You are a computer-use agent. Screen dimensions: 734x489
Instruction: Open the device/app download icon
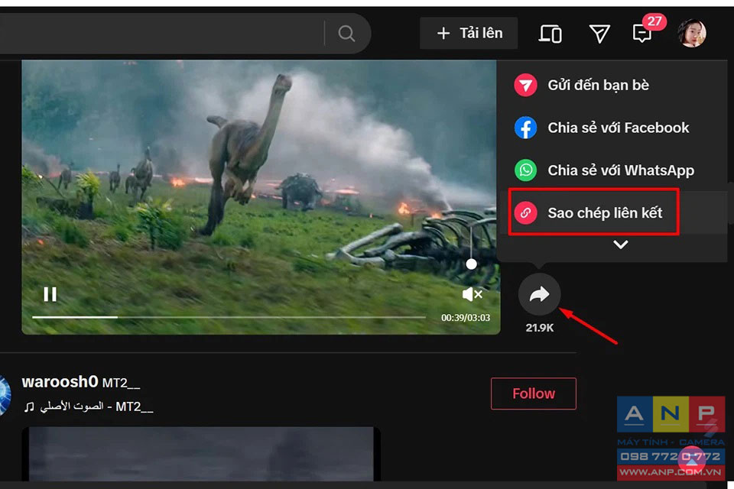[550, 34]
